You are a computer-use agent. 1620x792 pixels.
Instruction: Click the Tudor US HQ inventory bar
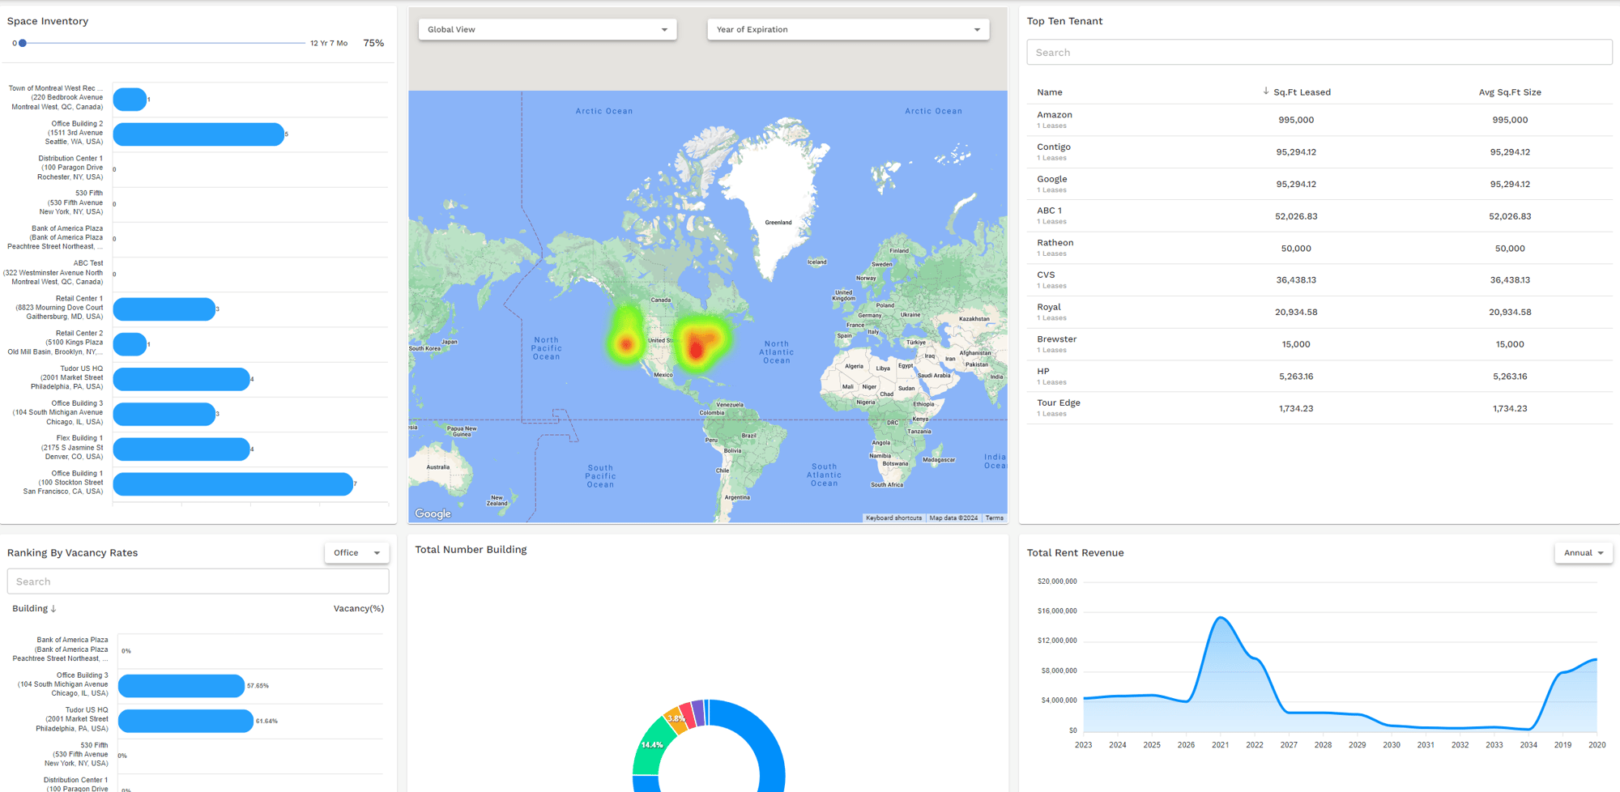[x=181, y=379]
